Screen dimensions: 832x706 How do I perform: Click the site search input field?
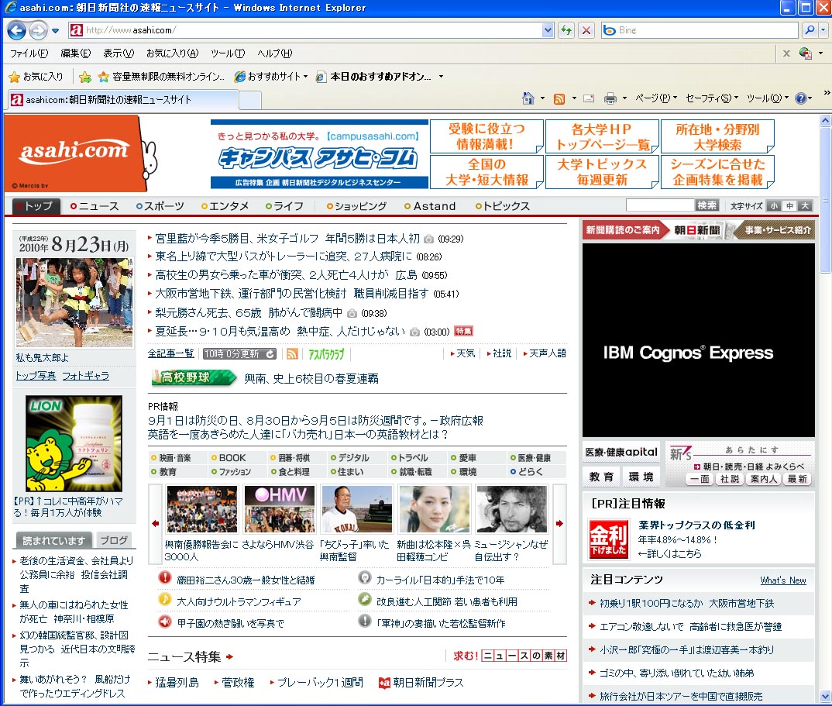660,205
